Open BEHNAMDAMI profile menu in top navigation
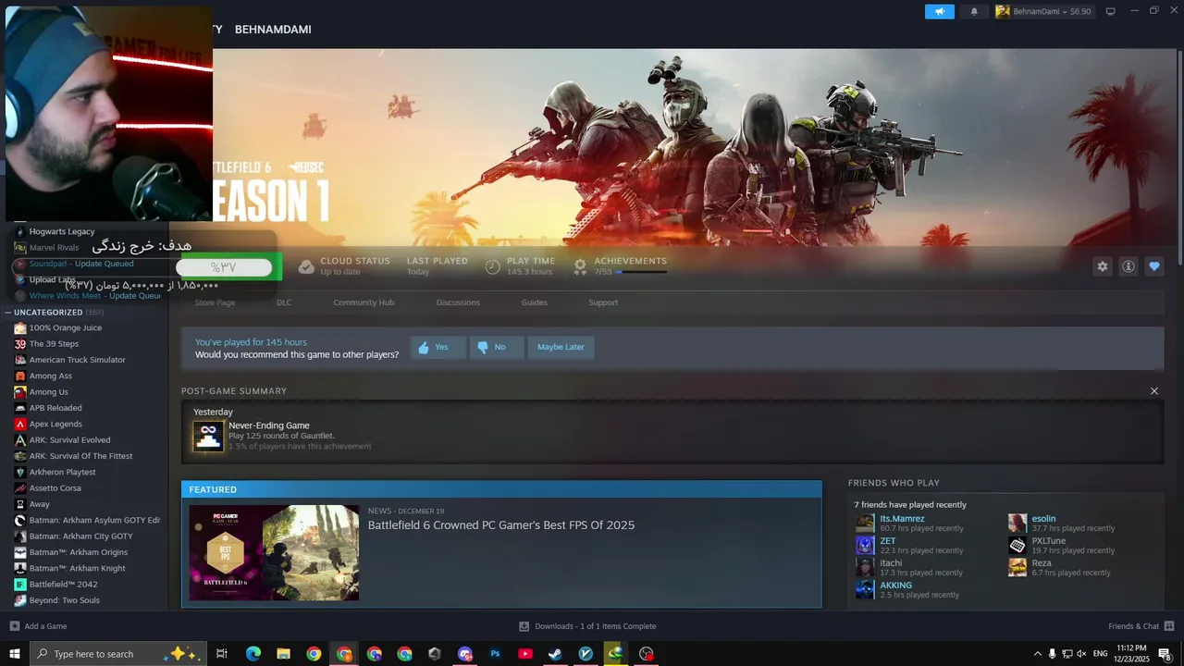The width and height of the screenshot is (1184, 666). coord(273,30)
